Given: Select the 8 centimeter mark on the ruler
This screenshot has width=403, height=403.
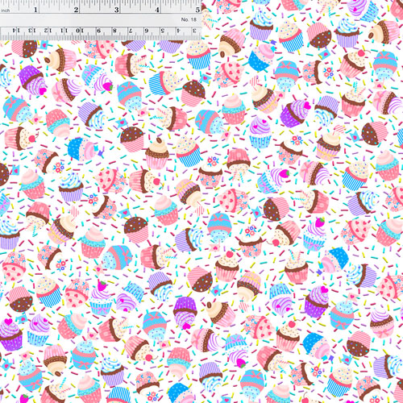Looking at the screenshot, I should pos(114,31).
